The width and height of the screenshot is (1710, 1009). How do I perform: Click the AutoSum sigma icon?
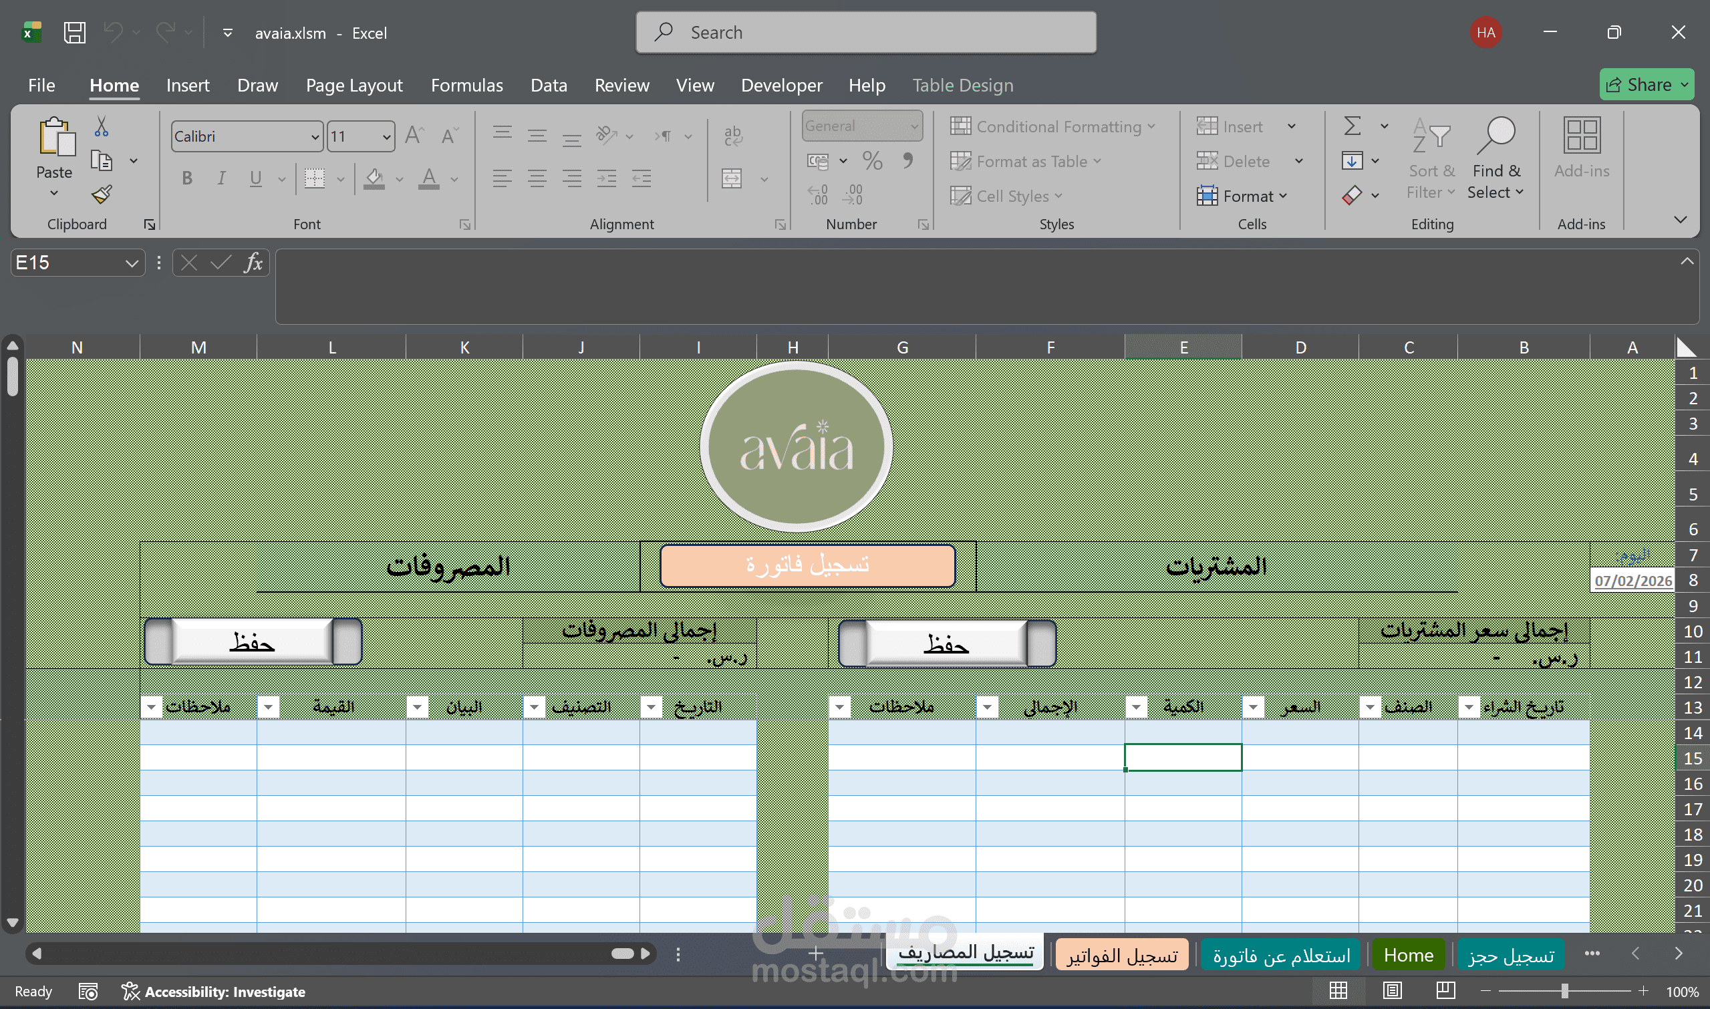[1352, 126]
